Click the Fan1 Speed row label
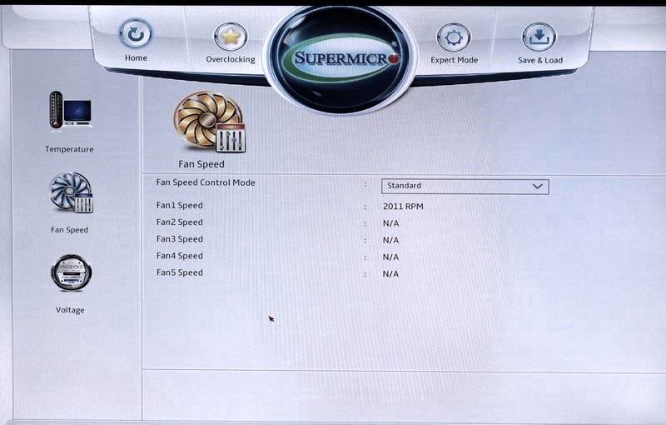 click(179, 205)
